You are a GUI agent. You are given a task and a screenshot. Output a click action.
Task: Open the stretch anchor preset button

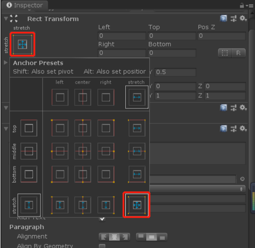pyautogui.click(x=23, y=44)
